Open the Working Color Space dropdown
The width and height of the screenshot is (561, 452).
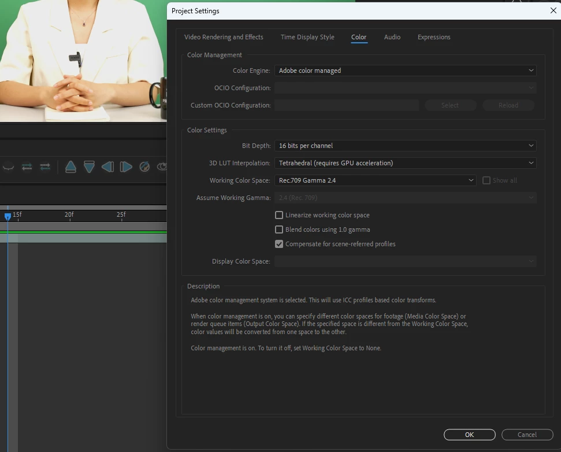(376, 180)
